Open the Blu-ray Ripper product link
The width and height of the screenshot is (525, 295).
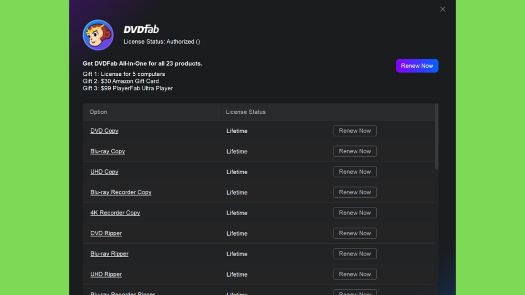110,254
